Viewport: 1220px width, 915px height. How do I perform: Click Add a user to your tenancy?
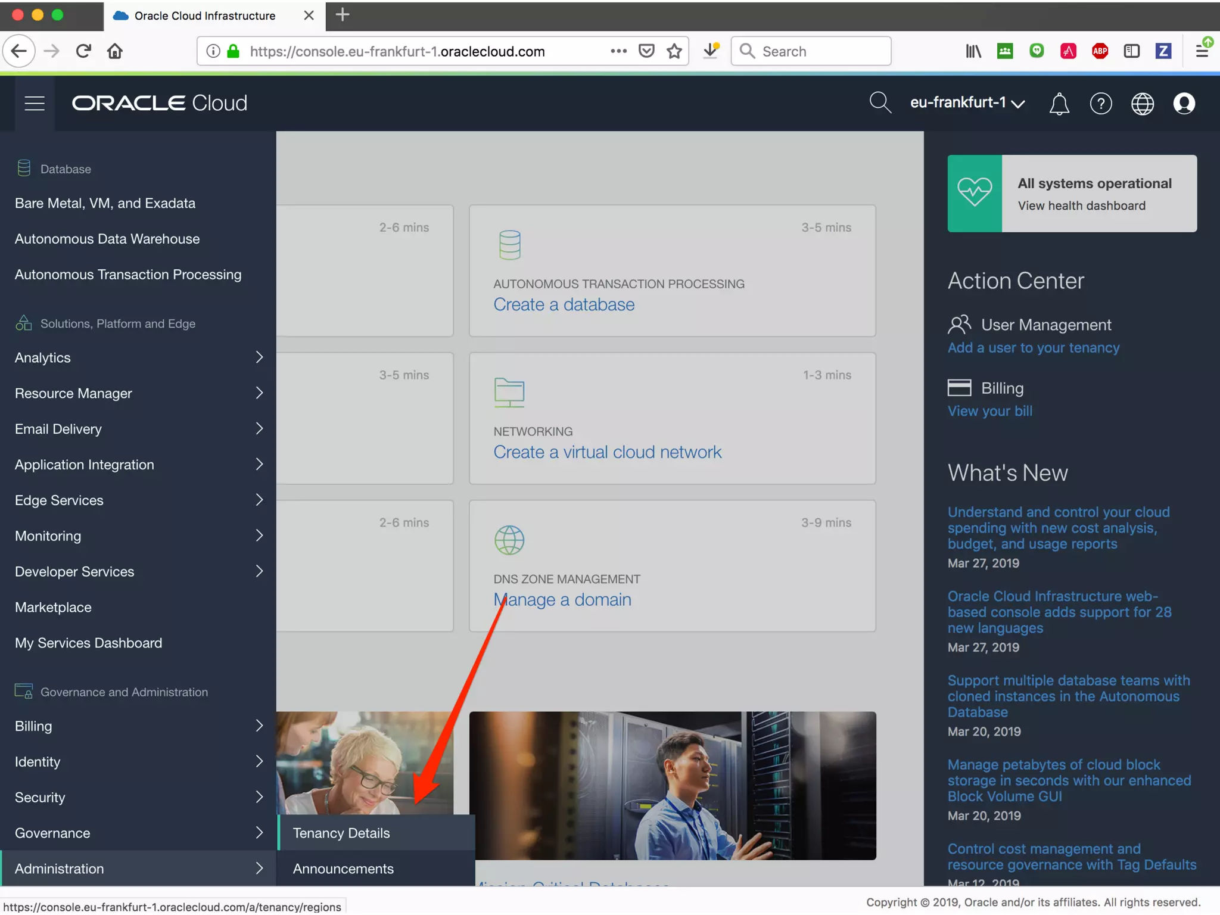(1033, 348)
